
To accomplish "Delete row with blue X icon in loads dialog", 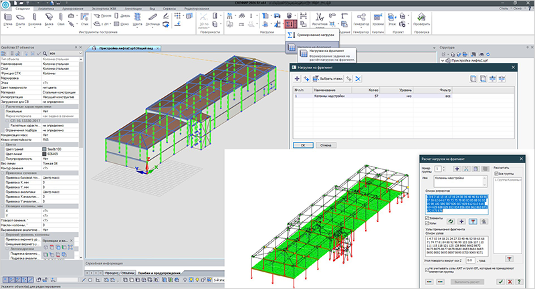I will click(x=358, y=78).
